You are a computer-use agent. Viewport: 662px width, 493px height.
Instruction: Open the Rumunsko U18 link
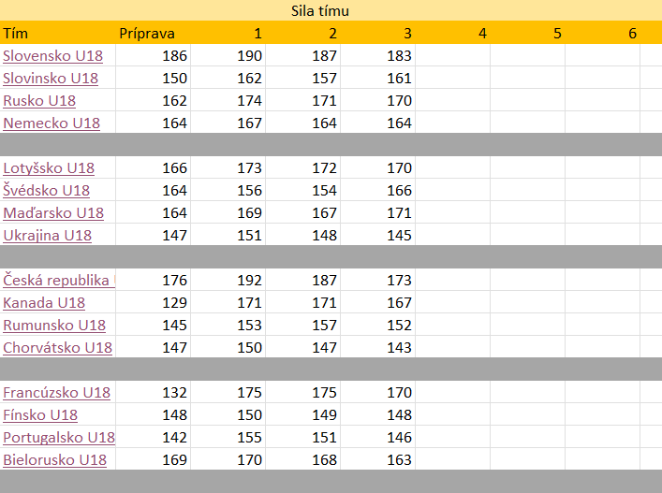pos(54,325)
